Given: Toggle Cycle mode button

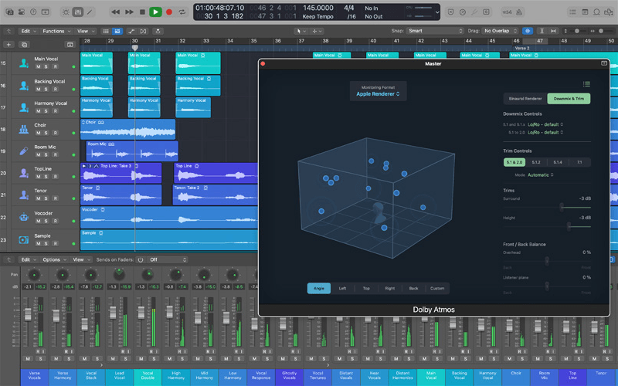Looking at the screenshot, I should (x=182, y=12).
